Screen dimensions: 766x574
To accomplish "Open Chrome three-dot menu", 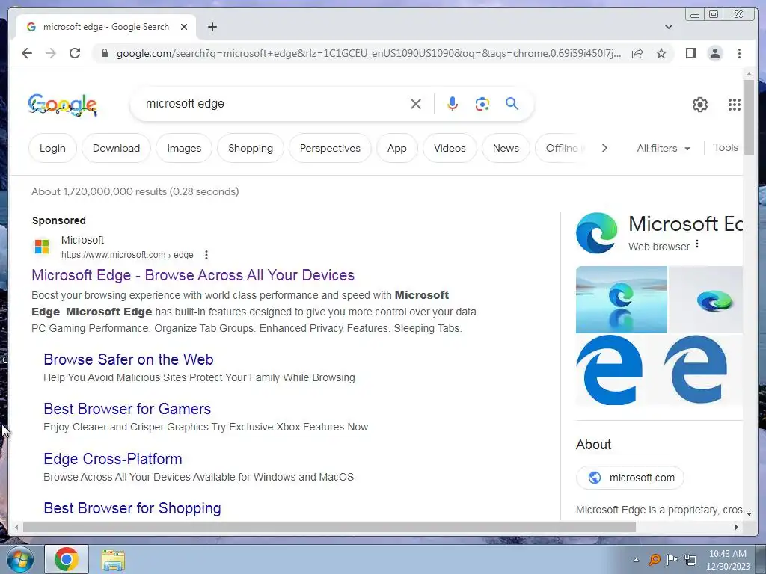I will click(x=739, y=53).
